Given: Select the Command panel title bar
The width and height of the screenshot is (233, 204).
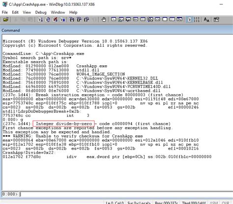Looking at the screenshot, I should click(116, 30).
